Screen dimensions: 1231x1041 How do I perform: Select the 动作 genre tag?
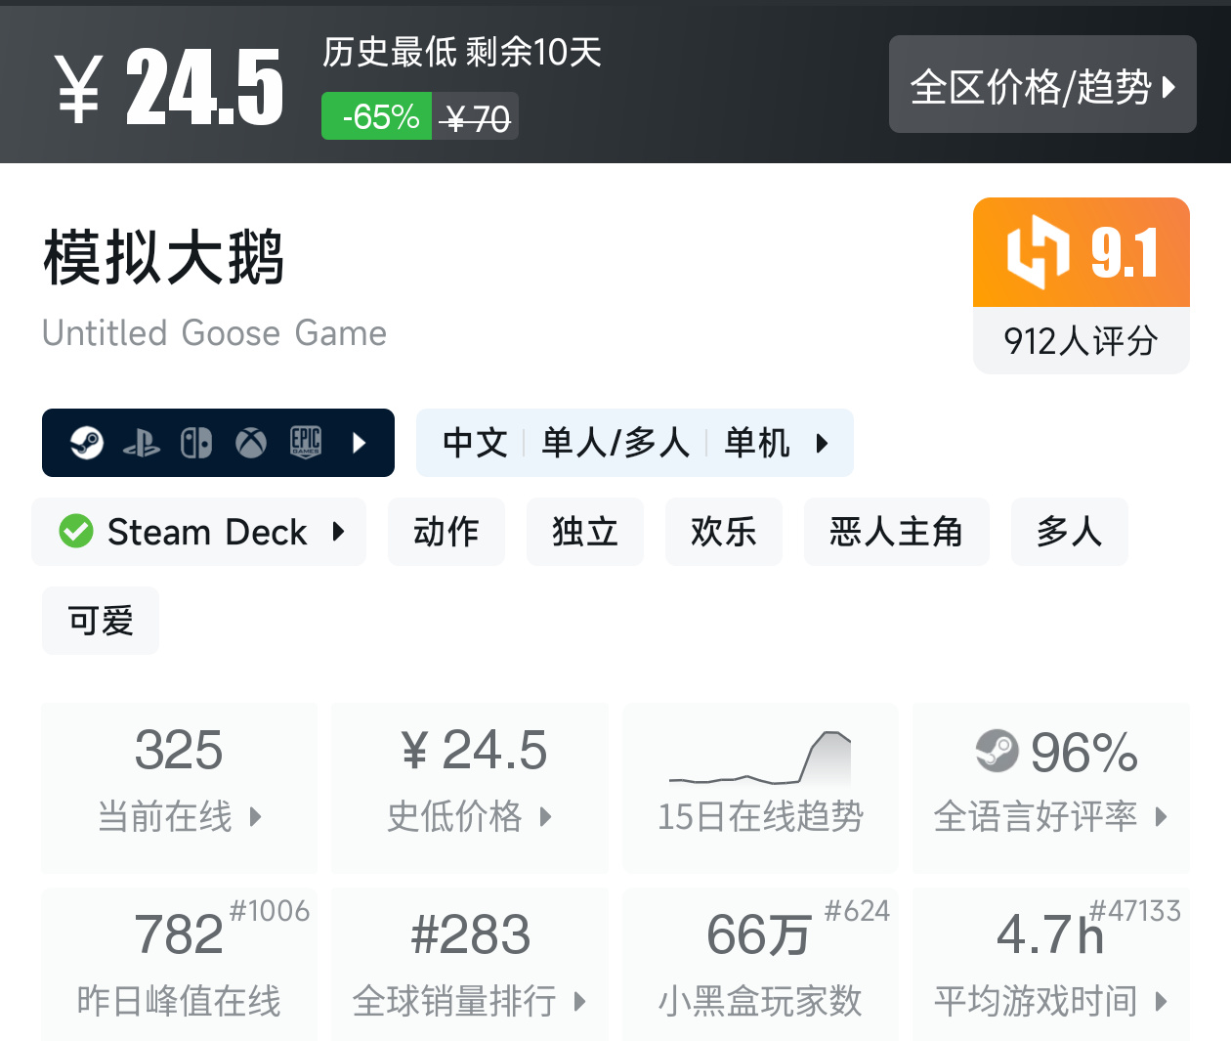click(x=446, y=532)
